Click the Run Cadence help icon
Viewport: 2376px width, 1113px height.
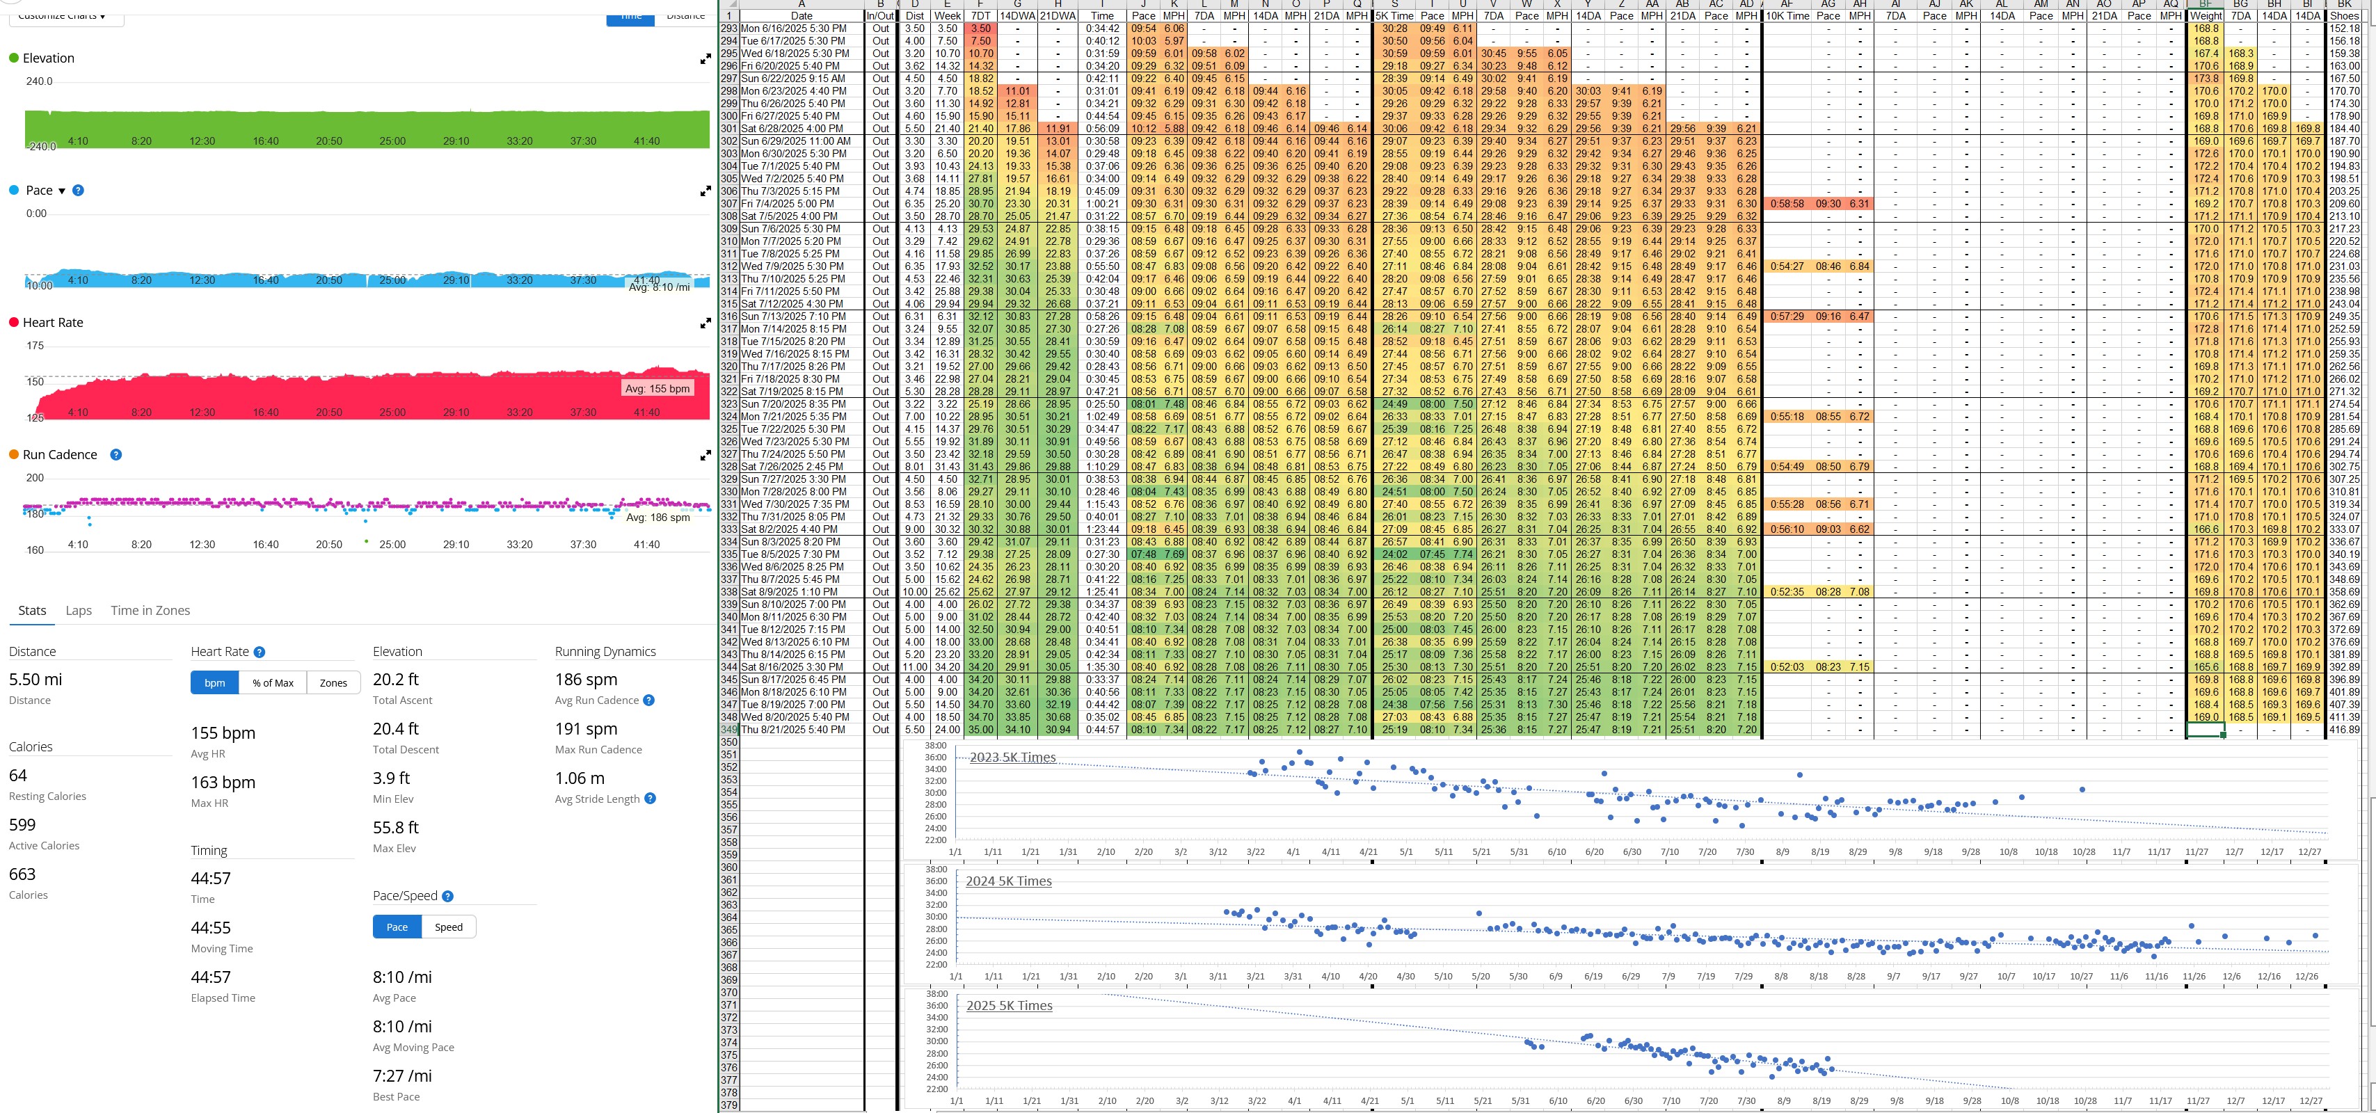(116, 455)
